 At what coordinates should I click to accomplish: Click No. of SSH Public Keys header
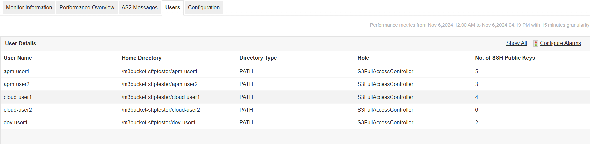505,58
